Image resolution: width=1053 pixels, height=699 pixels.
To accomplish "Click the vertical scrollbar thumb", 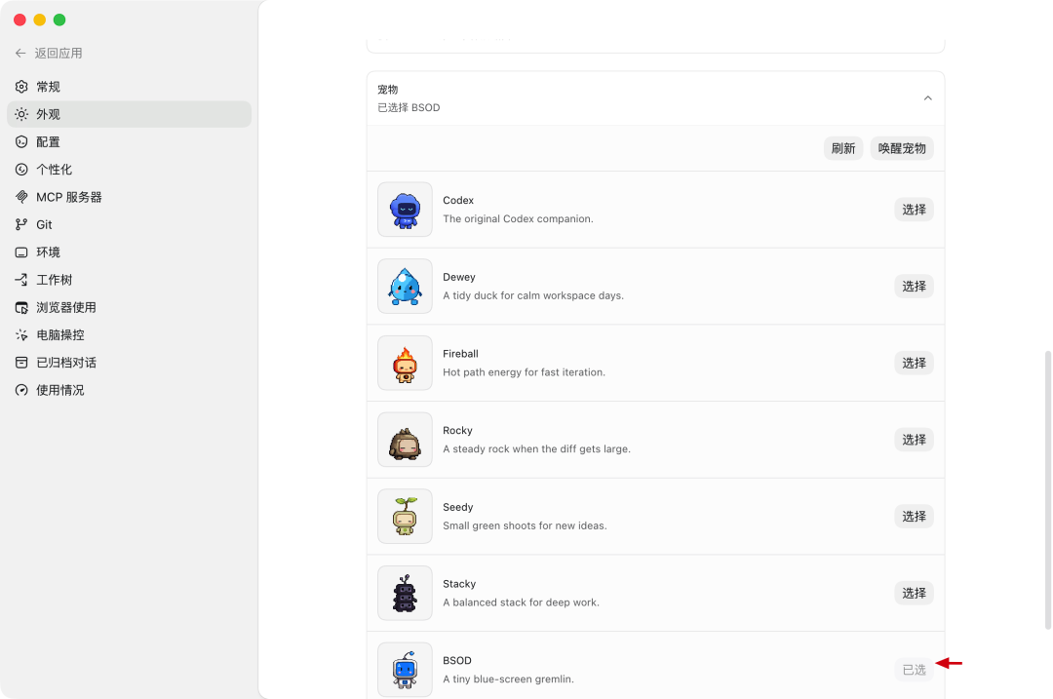I will 1047,489.
